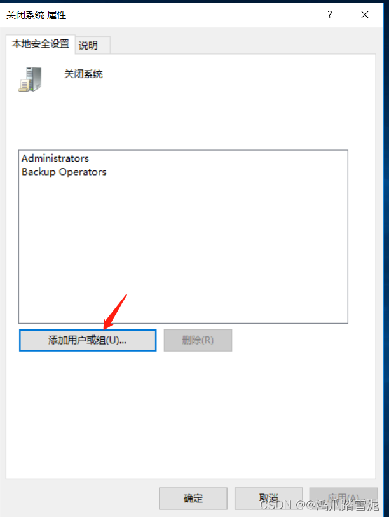Viewport: 389px width, 517px height.
Task: Click the CSDN watermark text
Action: [319, 505]
